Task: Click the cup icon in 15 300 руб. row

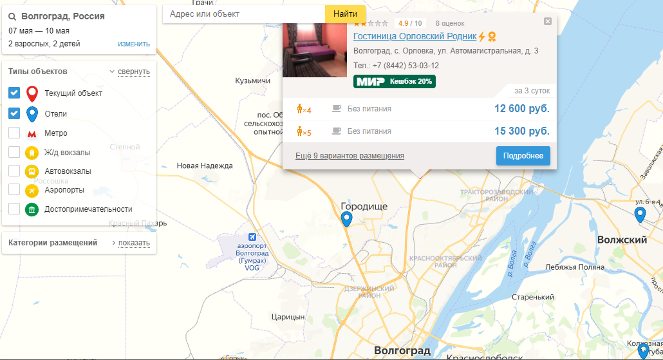Action: (x=337, y=131)
